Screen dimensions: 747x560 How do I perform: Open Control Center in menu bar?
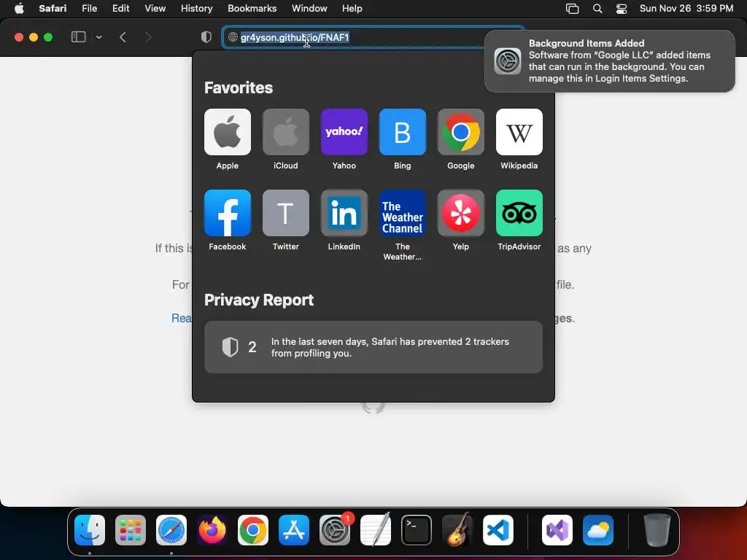pos(622,9)
